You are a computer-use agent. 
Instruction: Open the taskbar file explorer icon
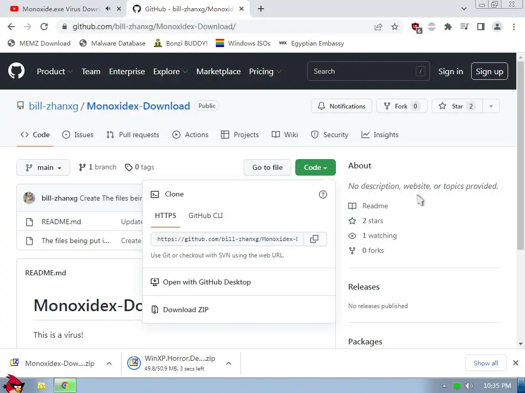[41, 386]
